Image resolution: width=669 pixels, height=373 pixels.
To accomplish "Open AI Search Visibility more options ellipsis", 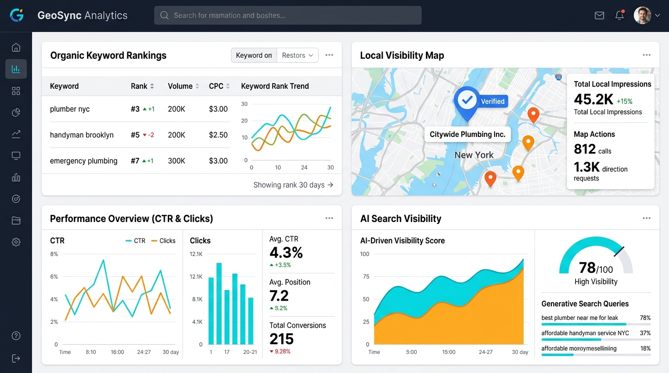I will 647,218.
